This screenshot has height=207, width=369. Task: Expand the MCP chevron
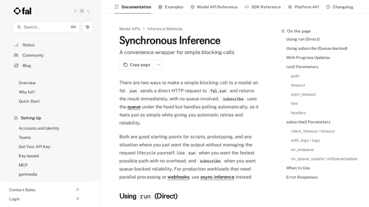[32, 165]
